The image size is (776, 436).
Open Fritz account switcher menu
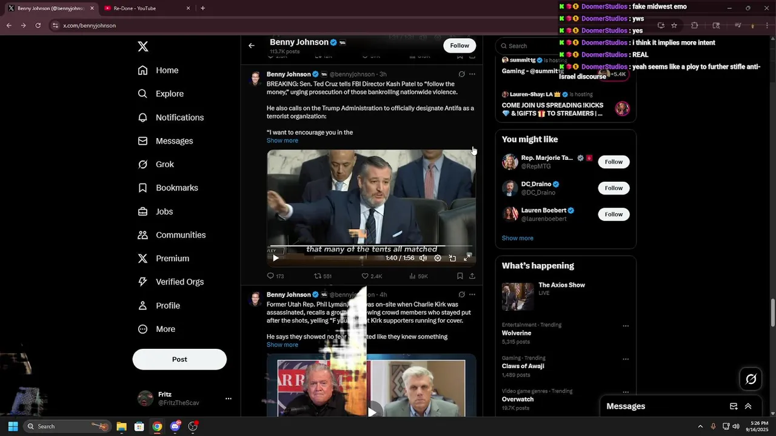[185, 398]
